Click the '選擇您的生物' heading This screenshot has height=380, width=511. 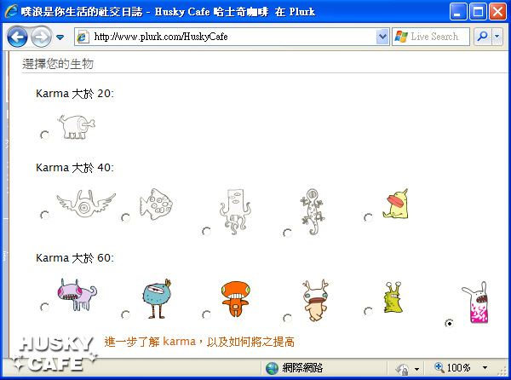pos(58,64)
